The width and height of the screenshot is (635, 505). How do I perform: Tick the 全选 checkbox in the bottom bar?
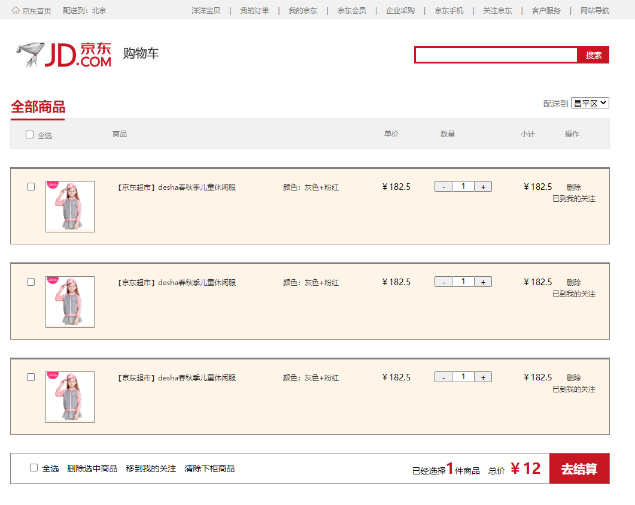34,468
